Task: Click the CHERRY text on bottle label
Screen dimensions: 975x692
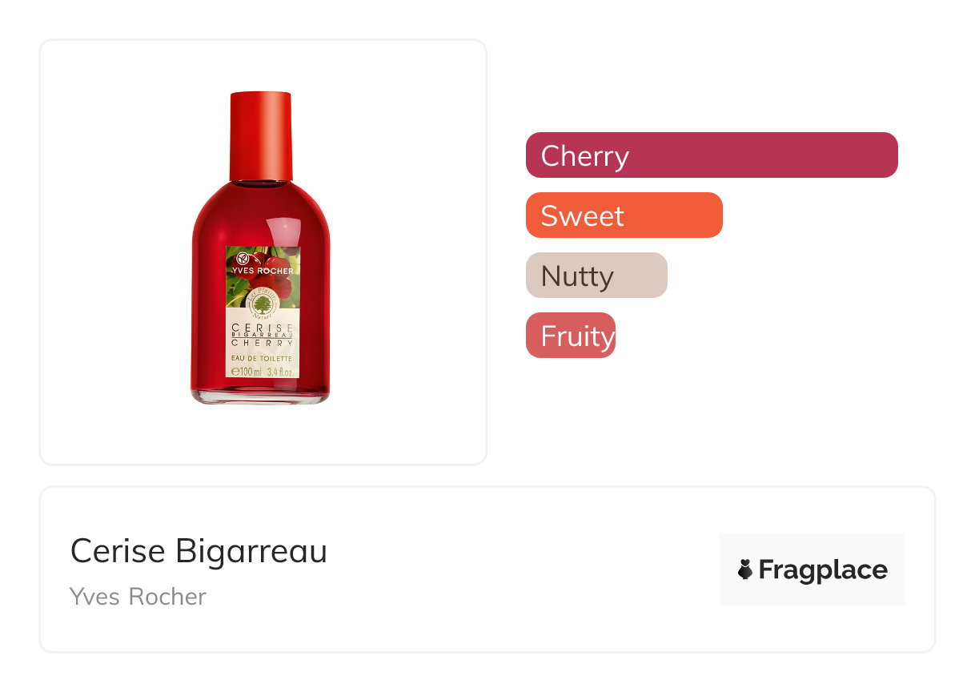Action: coord(262,343)
